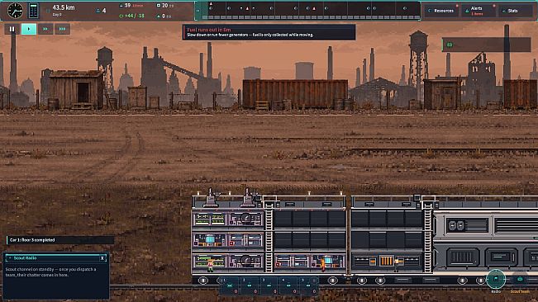The width and height of the screenshot is (538, 302).
Task: Click the Scout Radio panel title
Action: coord(25,257)
